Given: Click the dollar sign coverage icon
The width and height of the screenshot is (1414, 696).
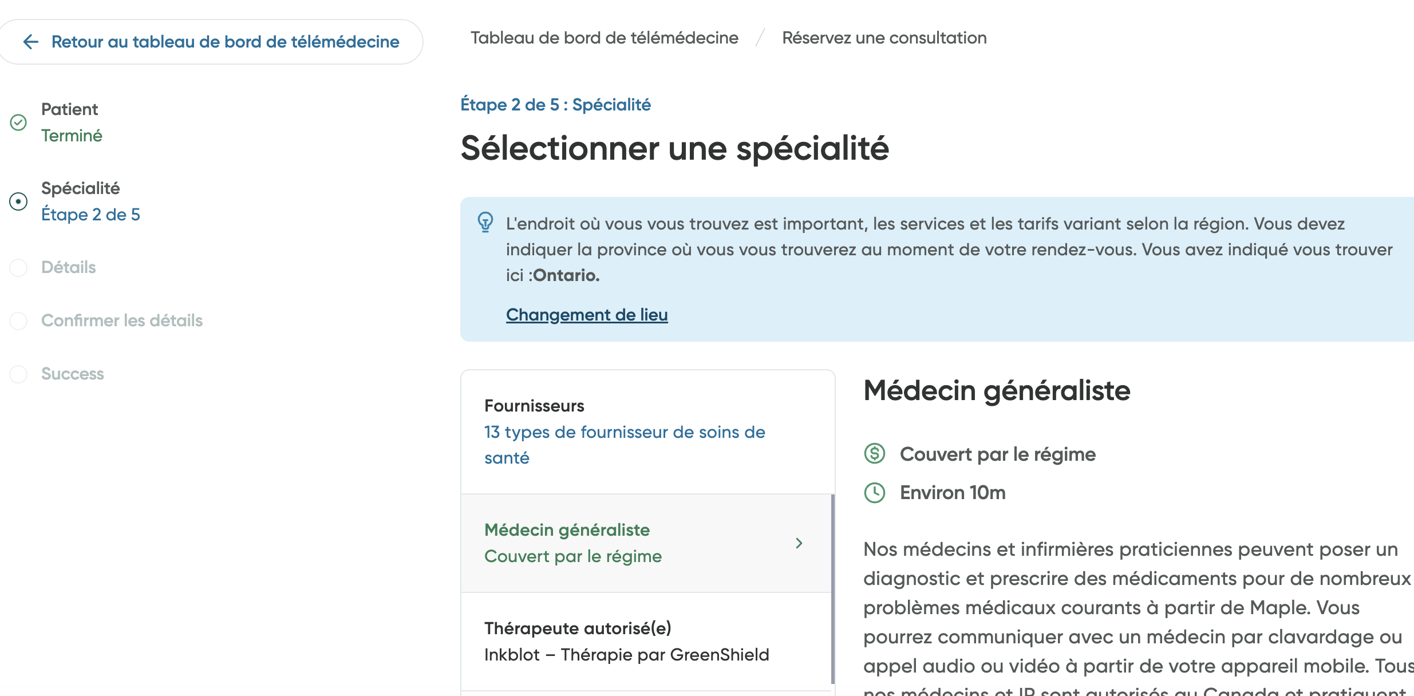Looking at the screenshot, I should click(x=873, y=454).
